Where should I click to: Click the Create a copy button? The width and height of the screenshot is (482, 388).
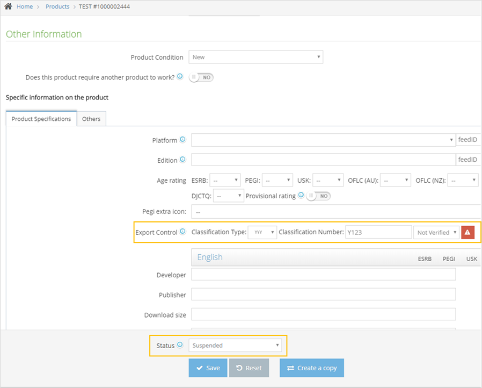point(311,368)
